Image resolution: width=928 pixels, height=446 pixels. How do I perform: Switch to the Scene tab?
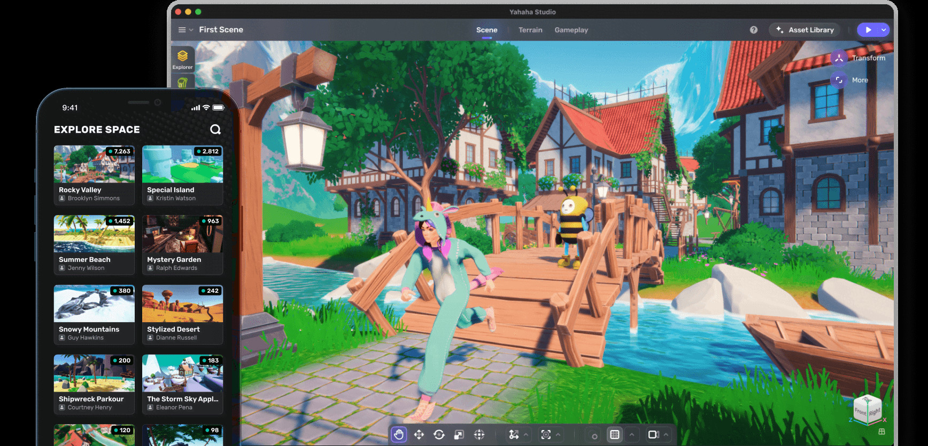(486, 30)
